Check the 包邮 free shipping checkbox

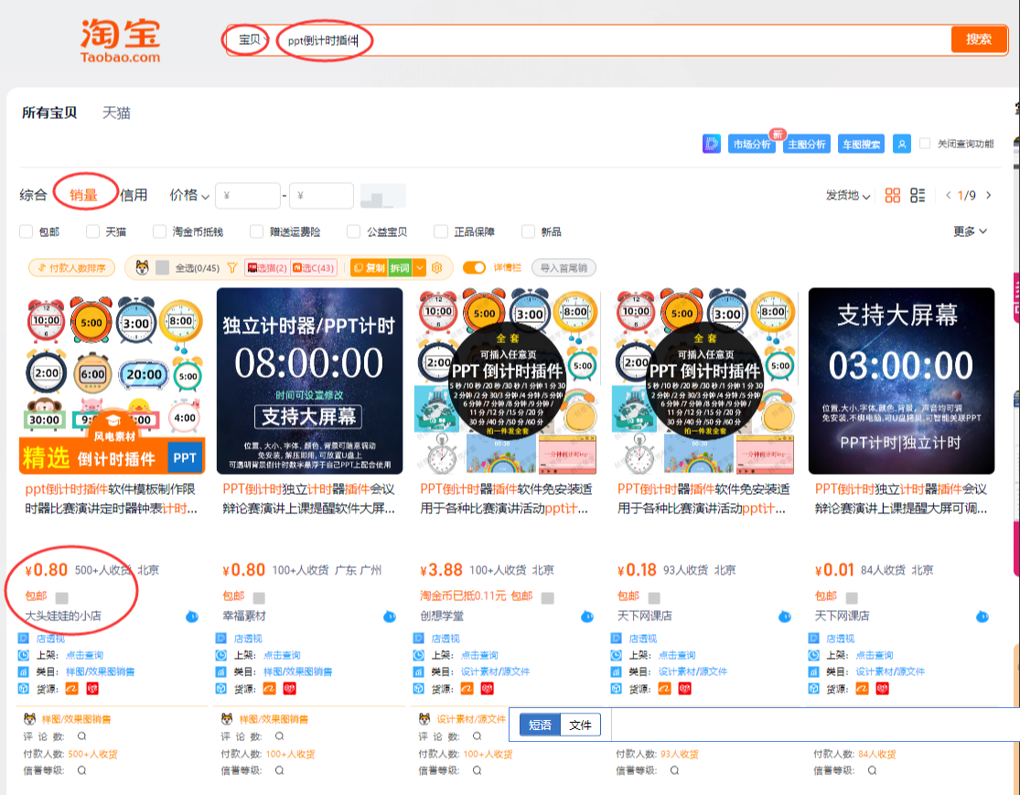[27, 231]
